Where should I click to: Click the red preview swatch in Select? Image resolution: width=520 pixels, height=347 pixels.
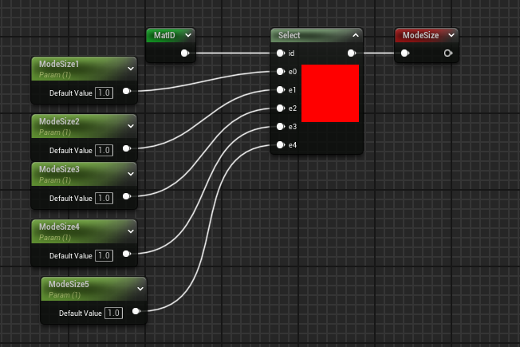coord(329,93)
